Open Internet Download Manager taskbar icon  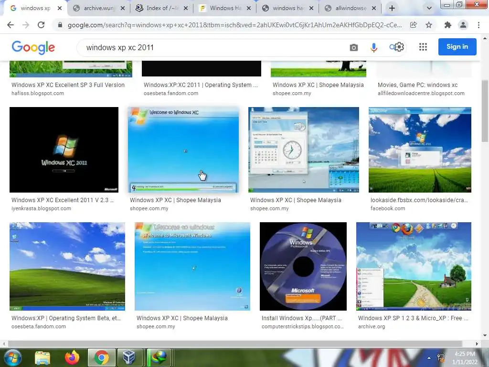(x=159, y=357)
